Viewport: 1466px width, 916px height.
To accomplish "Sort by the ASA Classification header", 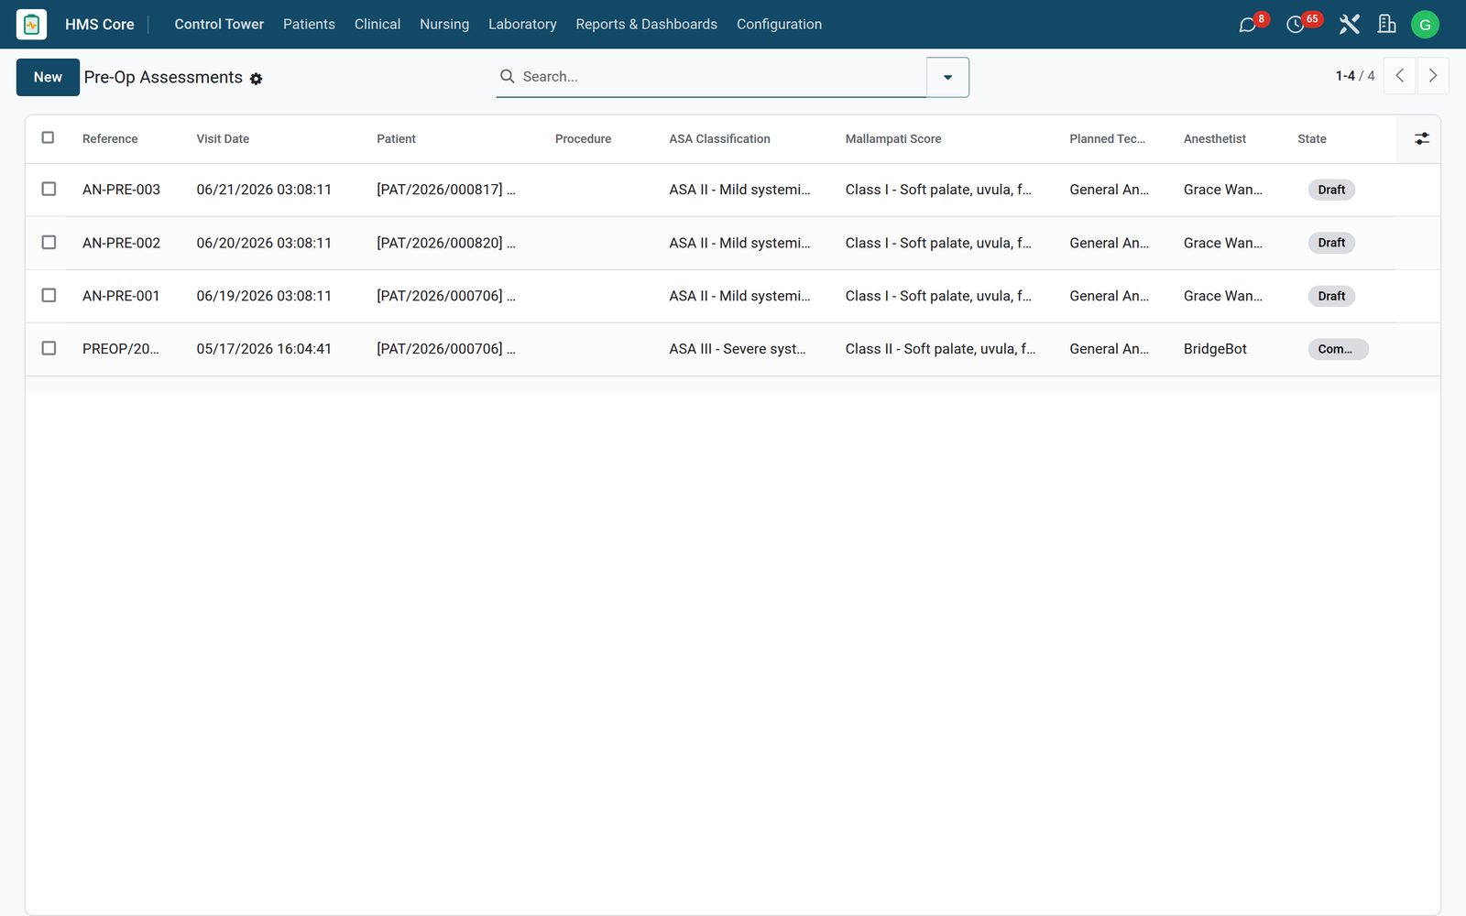I will pos(719,138).
